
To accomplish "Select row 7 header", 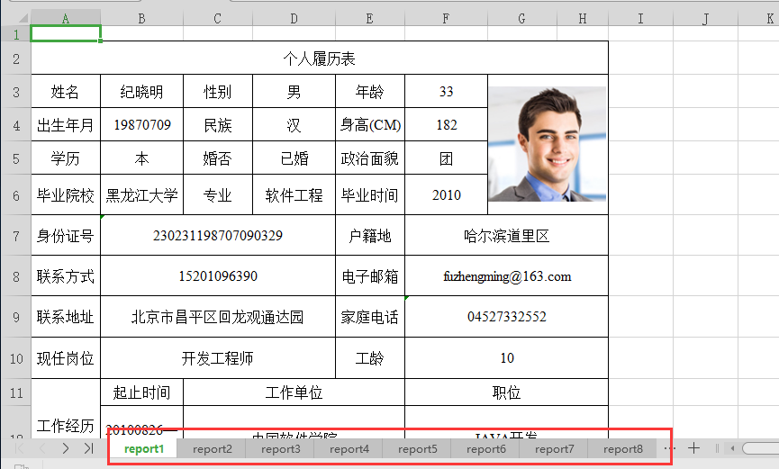I will (x=15, y=236).
